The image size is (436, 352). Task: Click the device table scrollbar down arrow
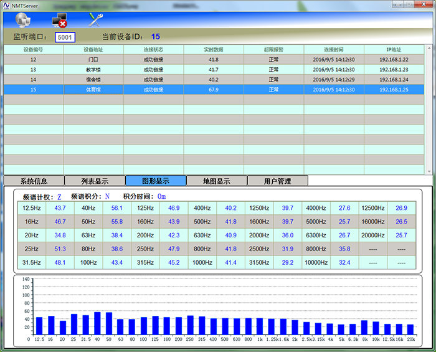(428, 170)
